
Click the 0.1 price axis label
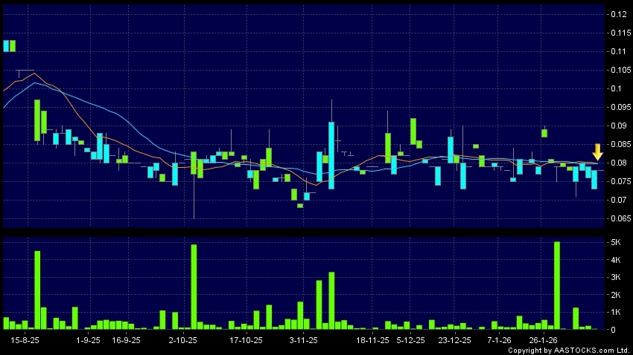(x=617, y=89)
